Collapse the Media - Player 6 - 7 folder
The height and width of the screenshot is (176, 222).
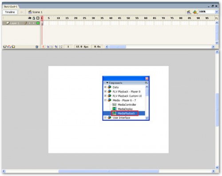point(105,100)
